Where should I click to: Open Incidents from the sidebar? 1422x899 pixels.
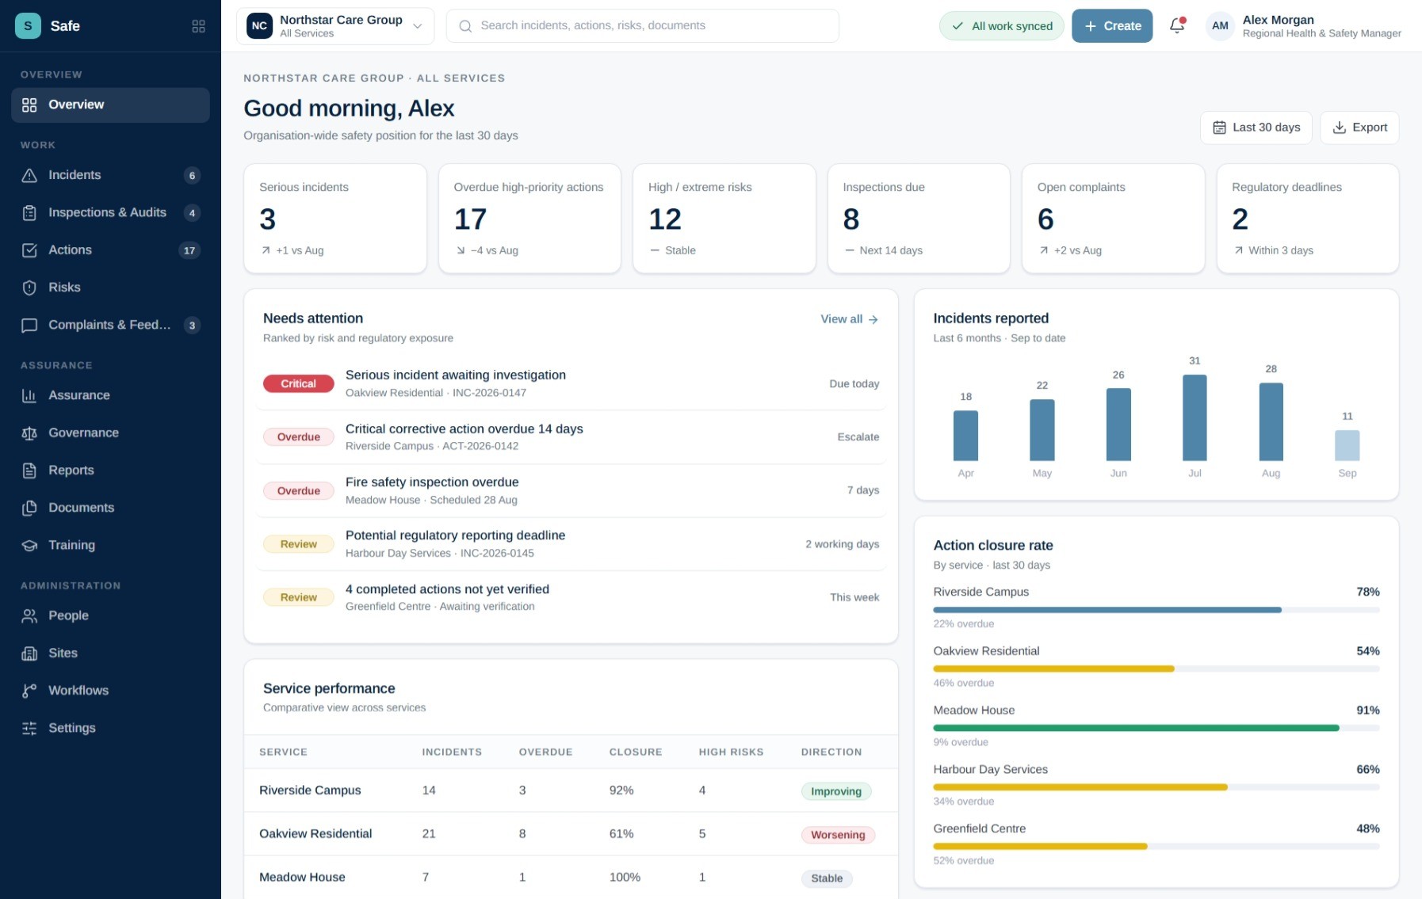click(110, 175)
